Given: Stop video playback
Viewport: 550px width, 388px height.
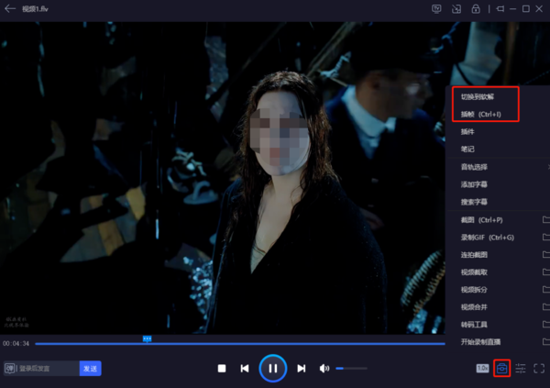Looking at the screenshot, I should pos(222,369).
